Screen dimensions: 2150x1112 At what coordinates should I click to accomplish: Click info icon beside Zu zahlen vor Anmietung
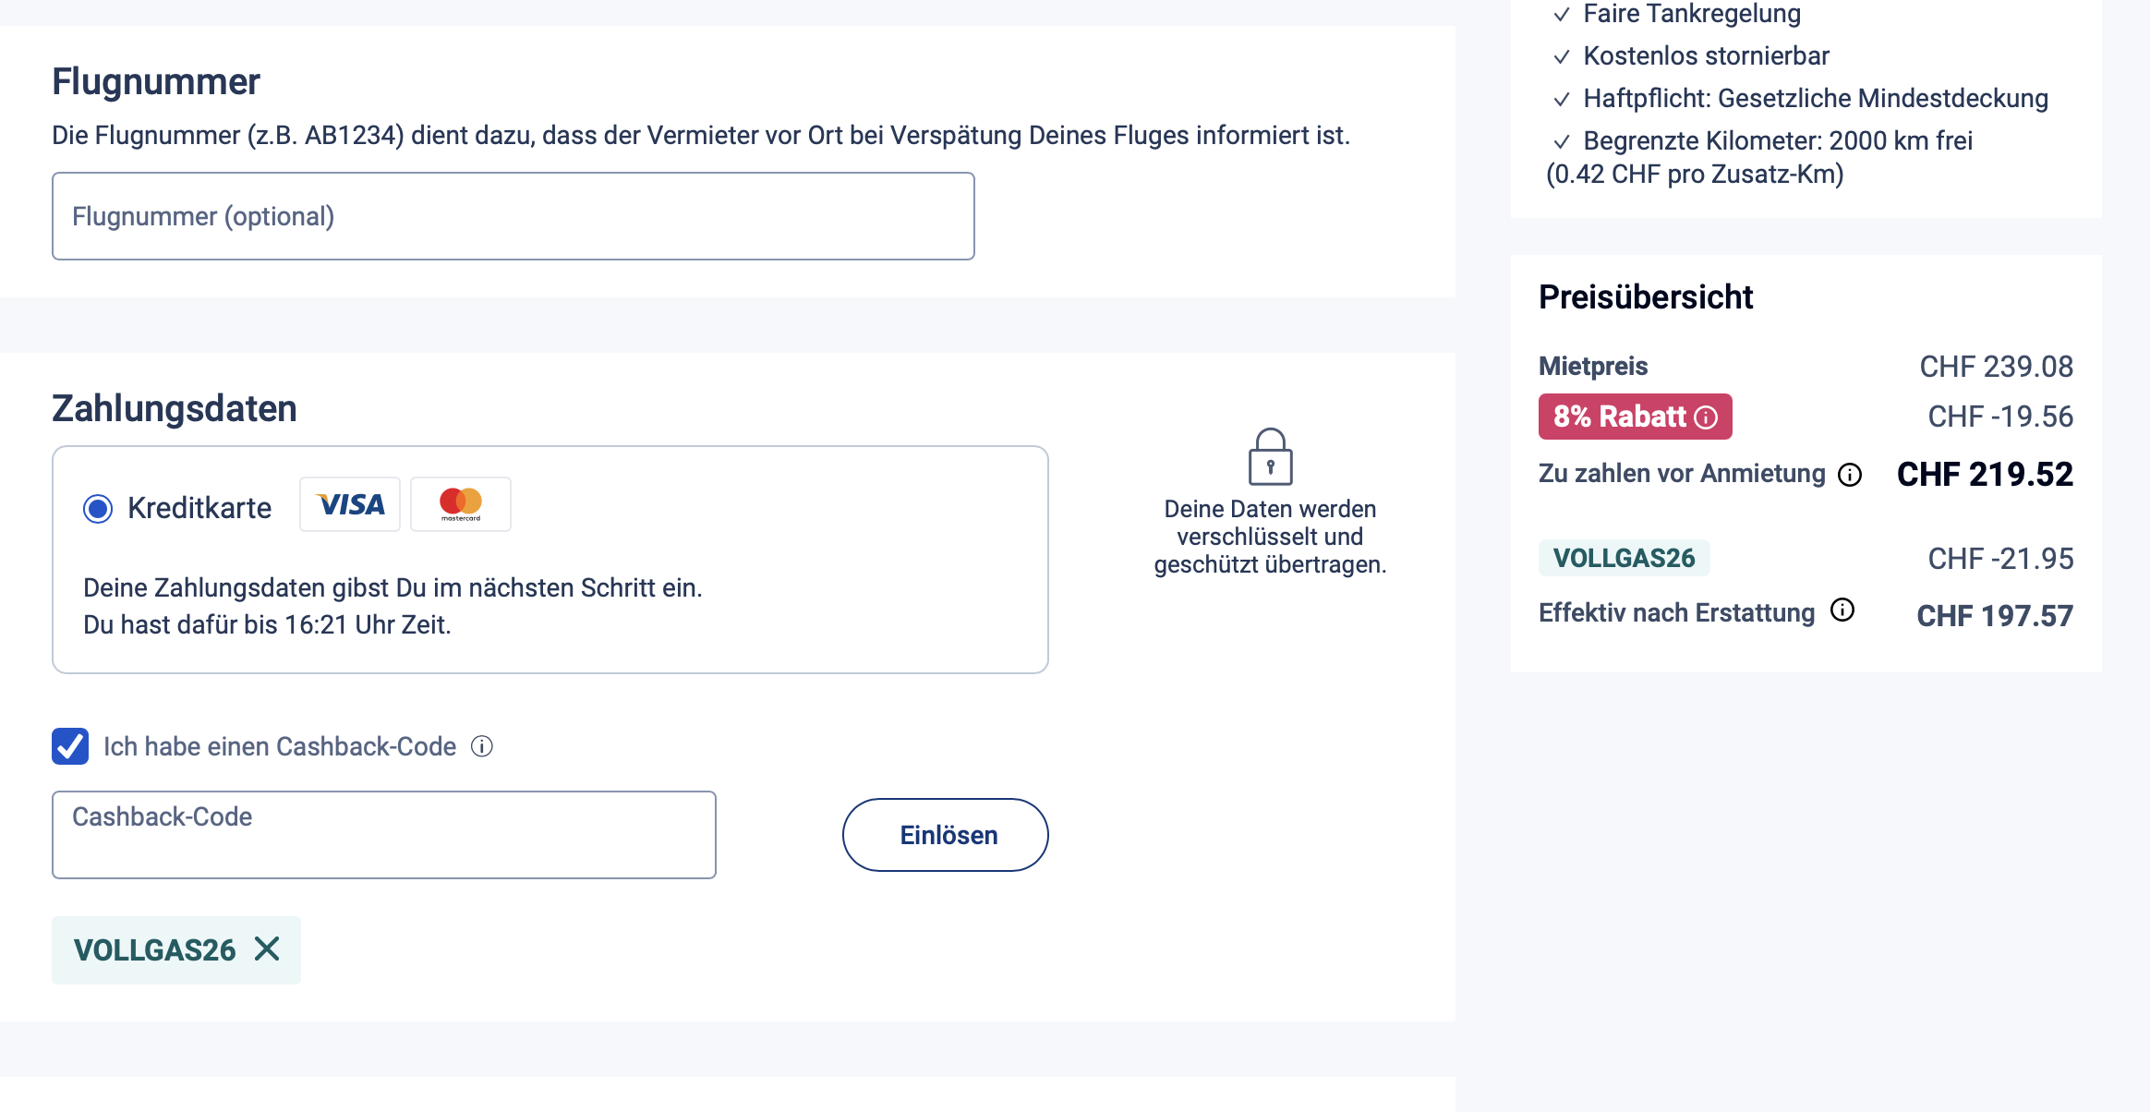pyautogui.click(x=1850, y=475)
